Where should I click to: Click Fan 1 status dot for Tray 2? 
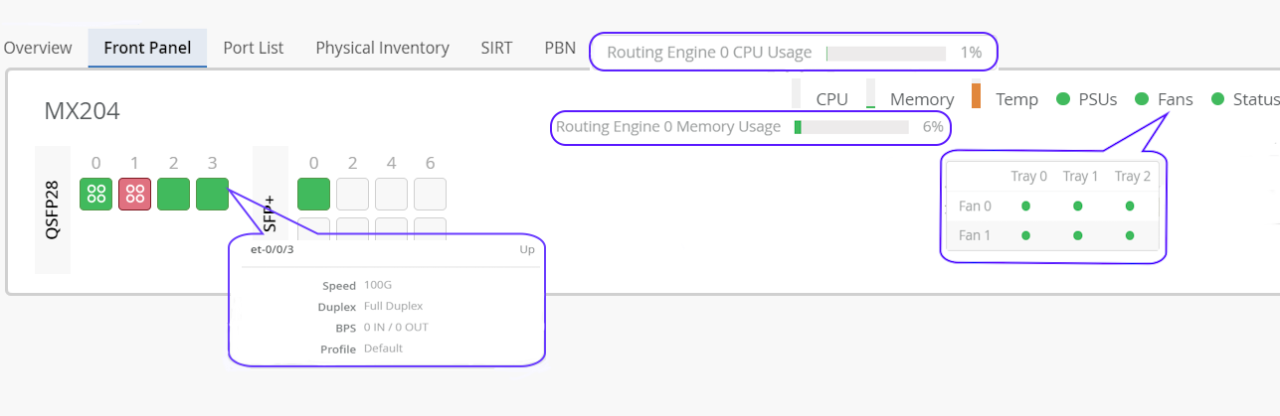pos(1129,235)
